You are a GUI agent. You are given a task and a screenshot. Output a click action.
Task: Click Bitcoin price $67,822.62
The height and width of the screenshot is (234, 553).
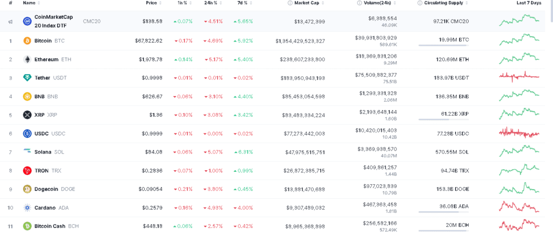tap(149, 41)
